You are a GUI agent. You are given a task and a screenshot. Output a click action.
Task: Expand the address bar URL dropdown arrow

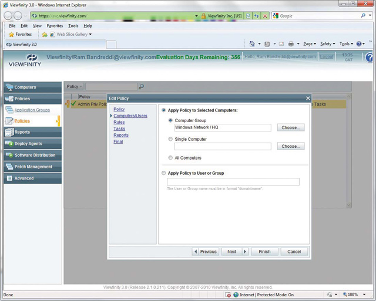(196, 16)
